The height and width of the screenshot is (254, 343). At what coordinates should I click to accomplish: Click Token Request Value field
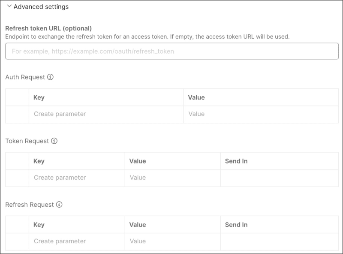[172, 178]
